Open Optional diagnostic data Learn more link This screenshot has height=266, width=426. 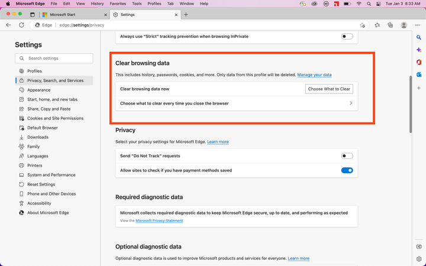pos(299,258)
